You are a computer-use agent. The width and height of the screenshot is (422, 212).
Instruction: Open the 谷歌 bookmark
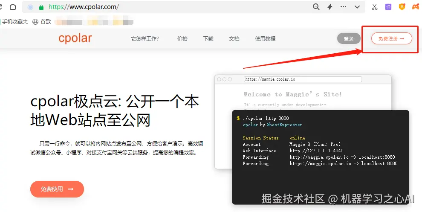[x=46, y=22]
